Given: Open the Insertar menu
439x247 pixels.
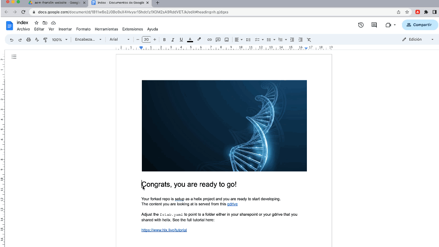Looking at the screenshot, I should (x=65, y=29).
